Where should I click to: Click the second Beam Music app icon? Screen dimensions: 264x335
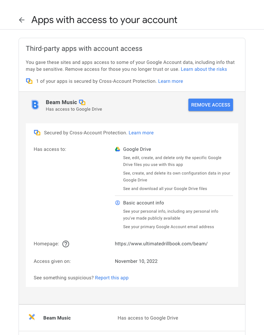coord(32,317)
